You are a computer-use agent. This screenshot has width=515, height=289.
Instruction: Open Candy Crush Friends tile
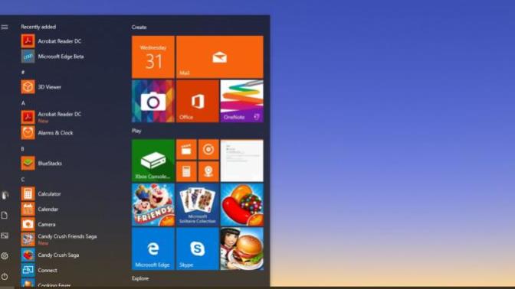tap(153, 205)
